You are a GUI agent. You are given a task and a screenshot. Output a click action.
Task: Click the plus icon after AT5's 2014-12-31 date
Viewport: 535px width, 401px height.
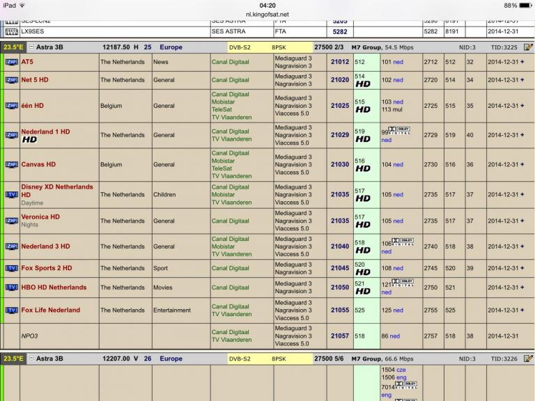[522, 62]
